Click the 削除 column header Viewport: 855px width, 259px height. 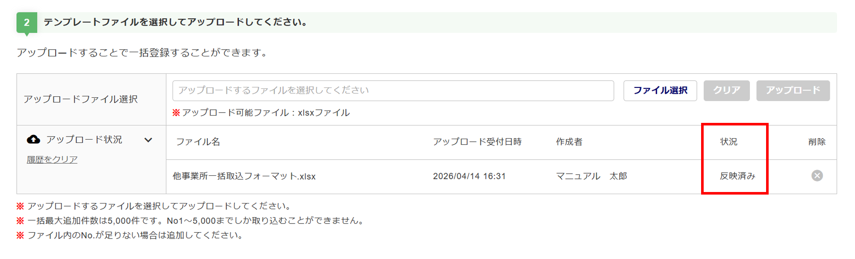pyautogui.click(x=817, y=142)
